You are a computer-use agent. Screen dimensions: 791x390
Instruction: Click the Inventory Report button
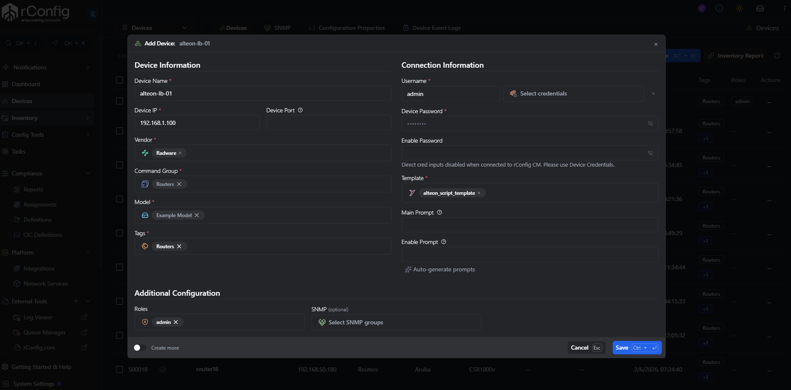[735, 56]
